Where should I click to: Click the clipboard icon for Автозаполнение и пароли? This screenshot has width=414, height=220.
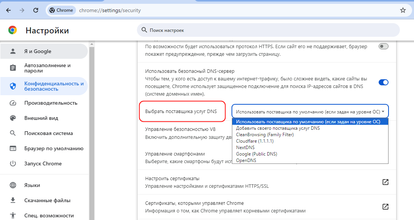pos(13,68)
